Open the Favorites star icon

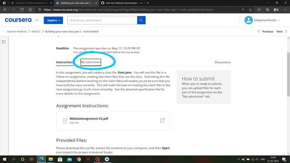tap(259, 10)
